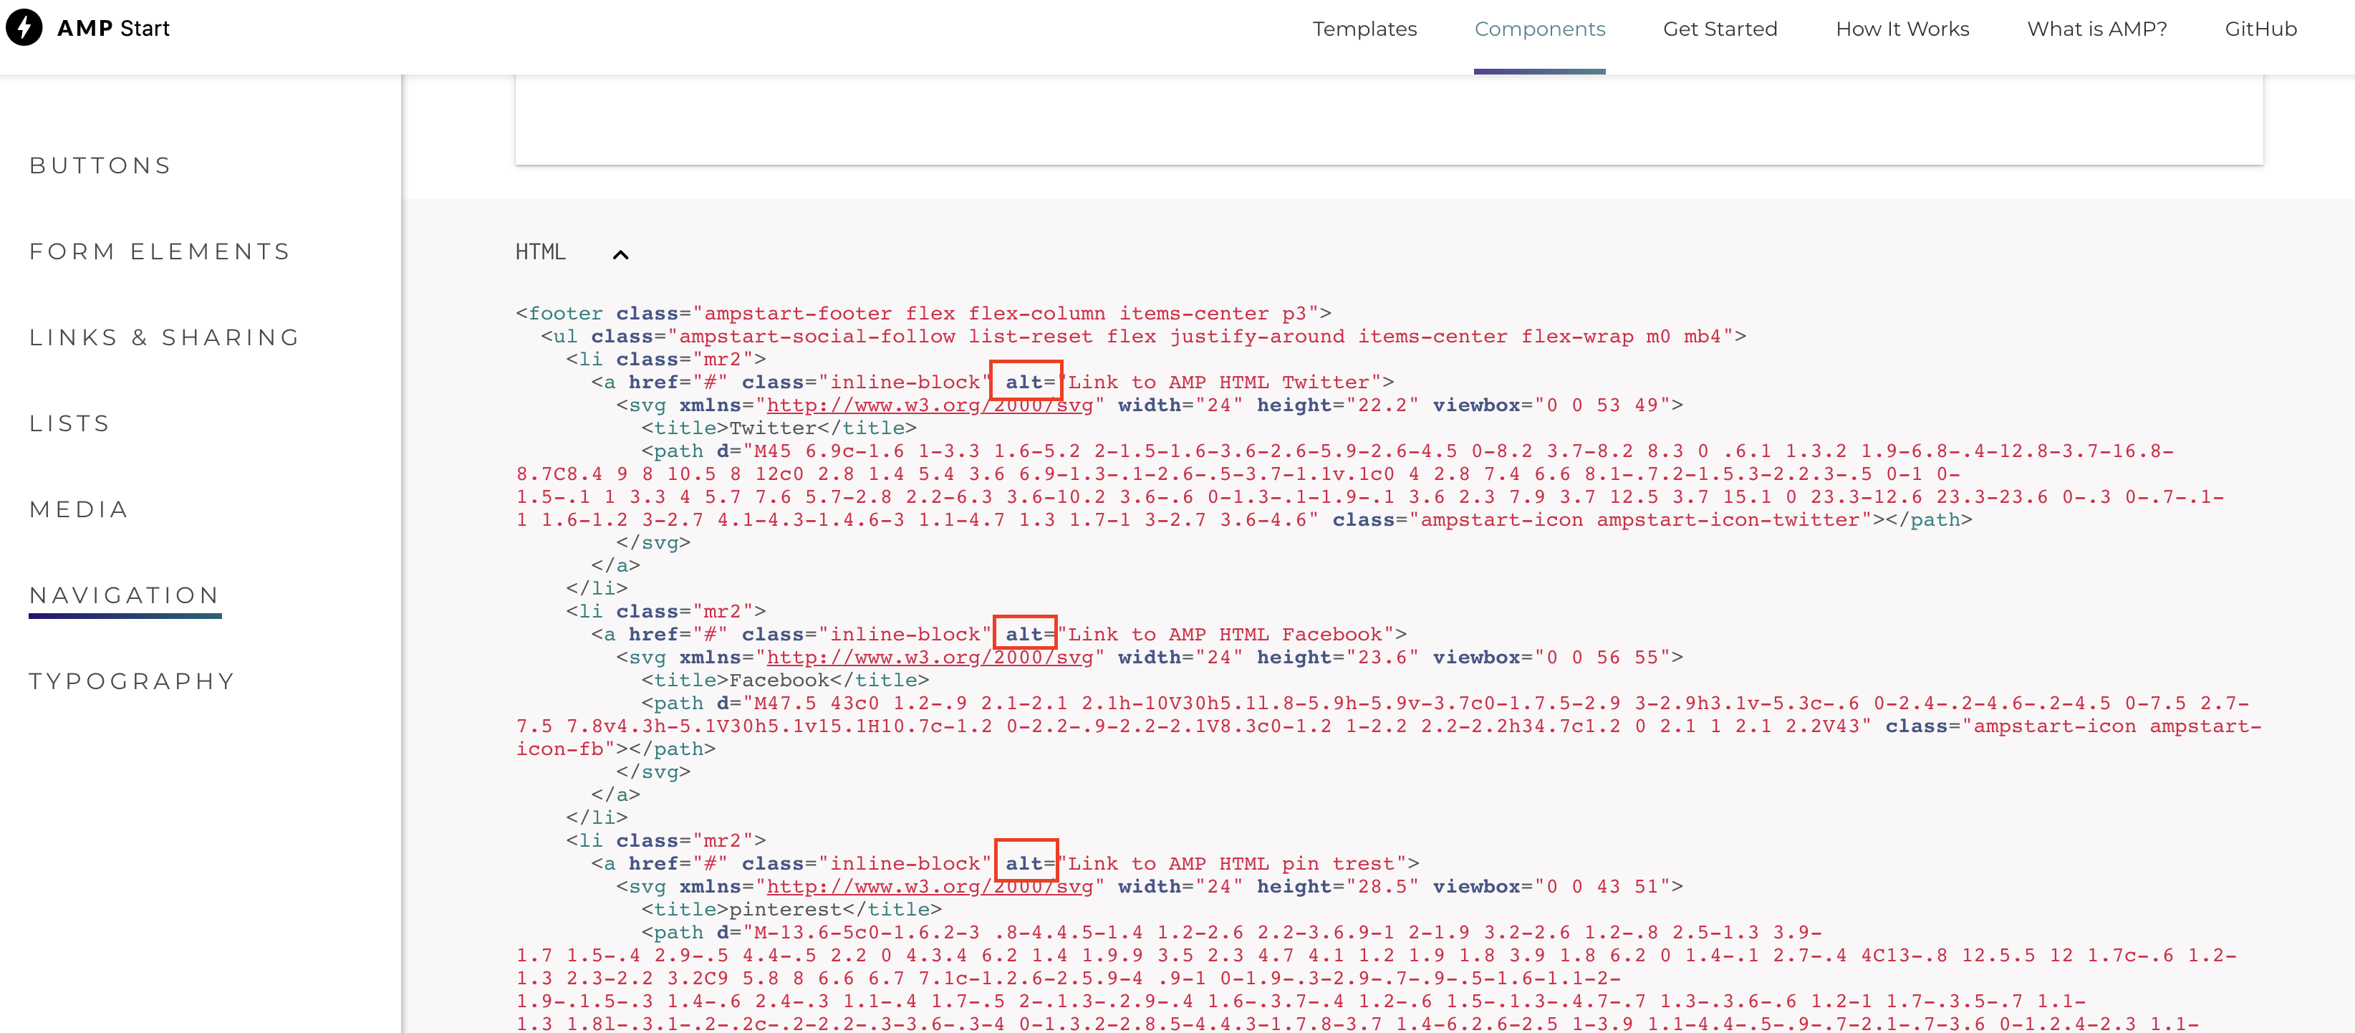
Task: Open the How It Works page
Action: [1902, 29]
